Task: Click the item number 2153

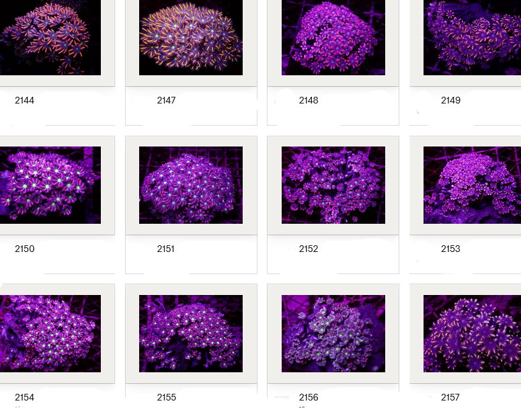Action: [450, 249]
